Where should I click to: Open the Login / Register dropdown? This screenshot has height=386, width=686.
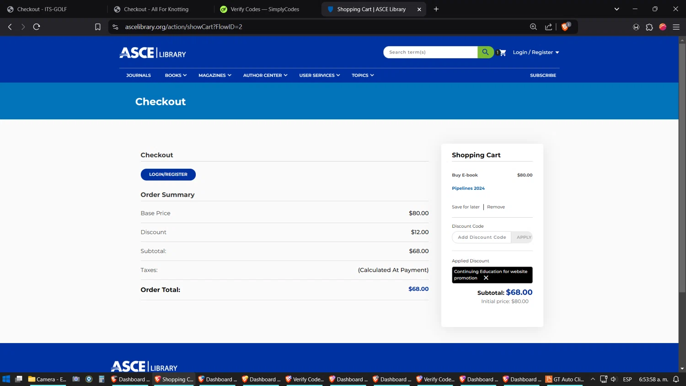(536, 53)
